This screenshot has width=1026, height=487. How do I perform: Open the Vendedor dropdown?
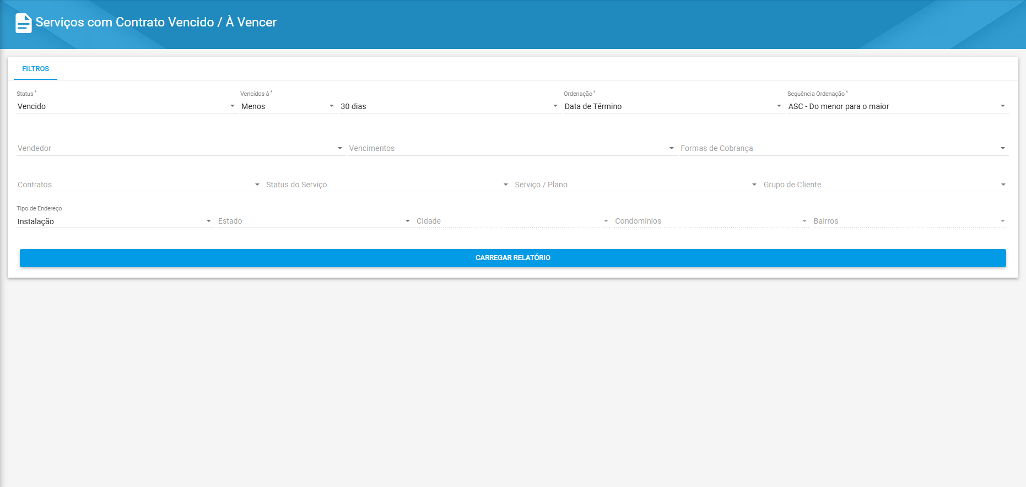pos(180,148)
